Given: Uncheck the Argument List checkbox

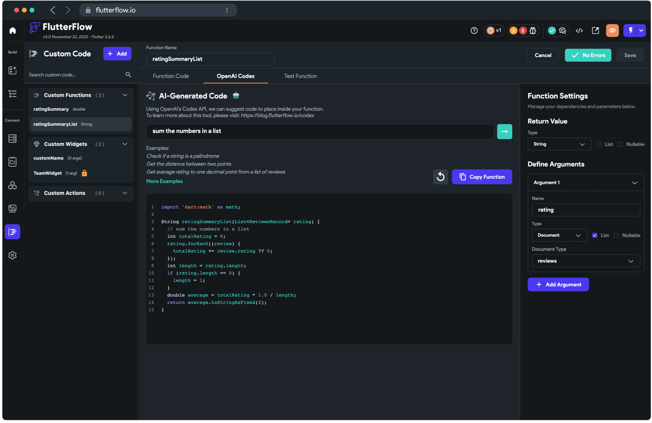Looking at the screenshot, I should coord(595,235).
